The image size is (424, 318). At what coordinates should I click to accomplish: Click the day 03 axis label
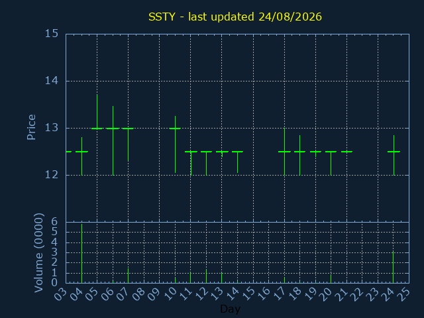(60, 294)
